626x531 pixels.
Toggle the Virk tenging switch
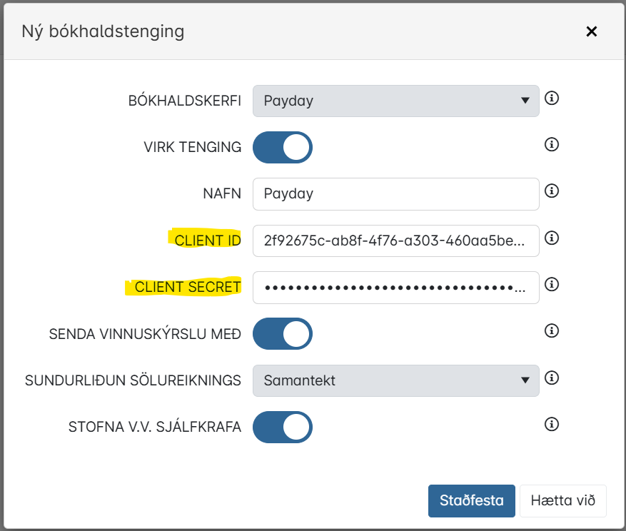(x=283, y=147)
